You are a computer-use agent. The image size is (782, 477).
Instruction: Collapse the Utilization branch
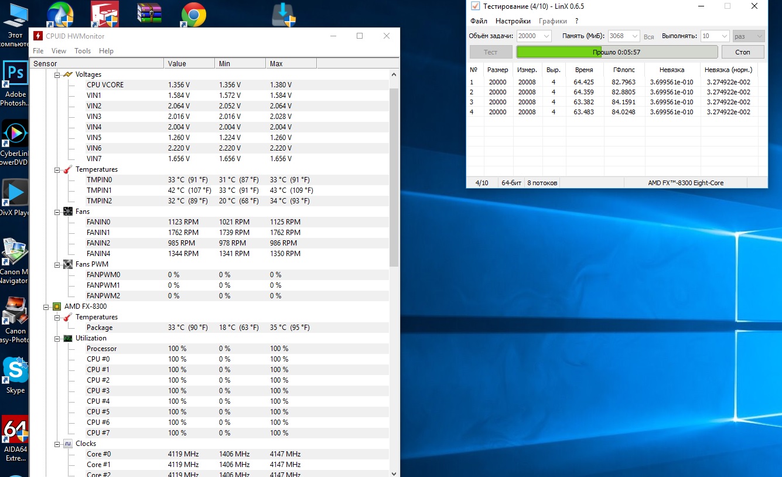[x=57, y=338]
